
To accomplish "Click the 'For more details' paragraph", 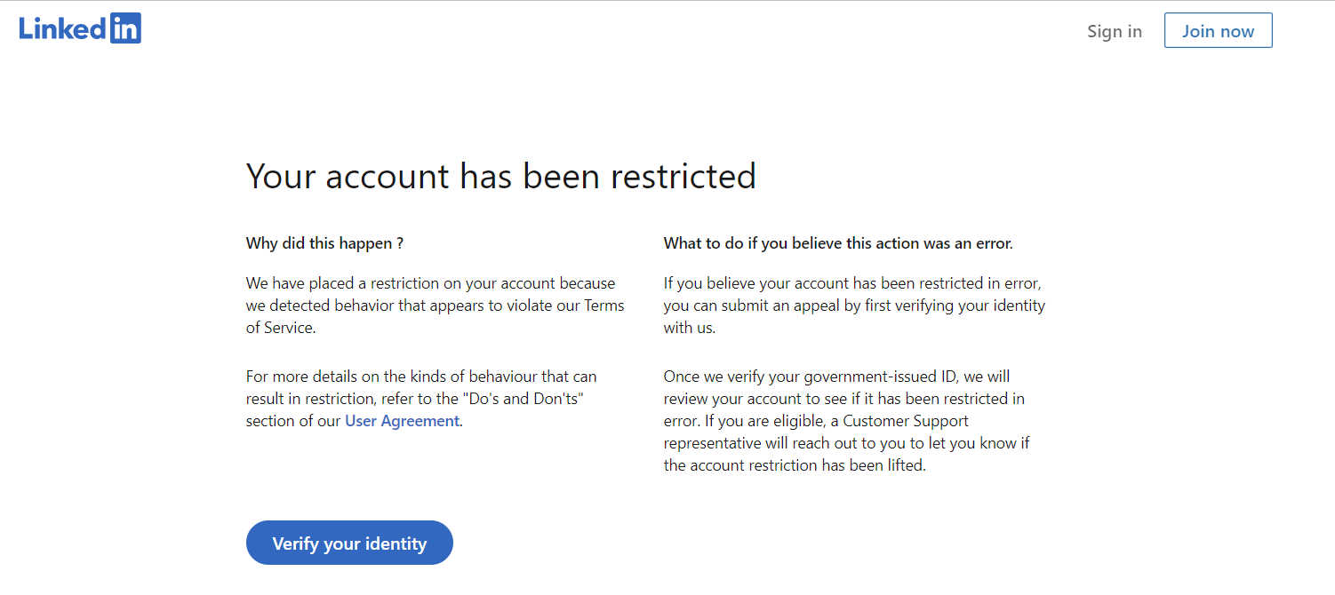I will click(421, 399).
